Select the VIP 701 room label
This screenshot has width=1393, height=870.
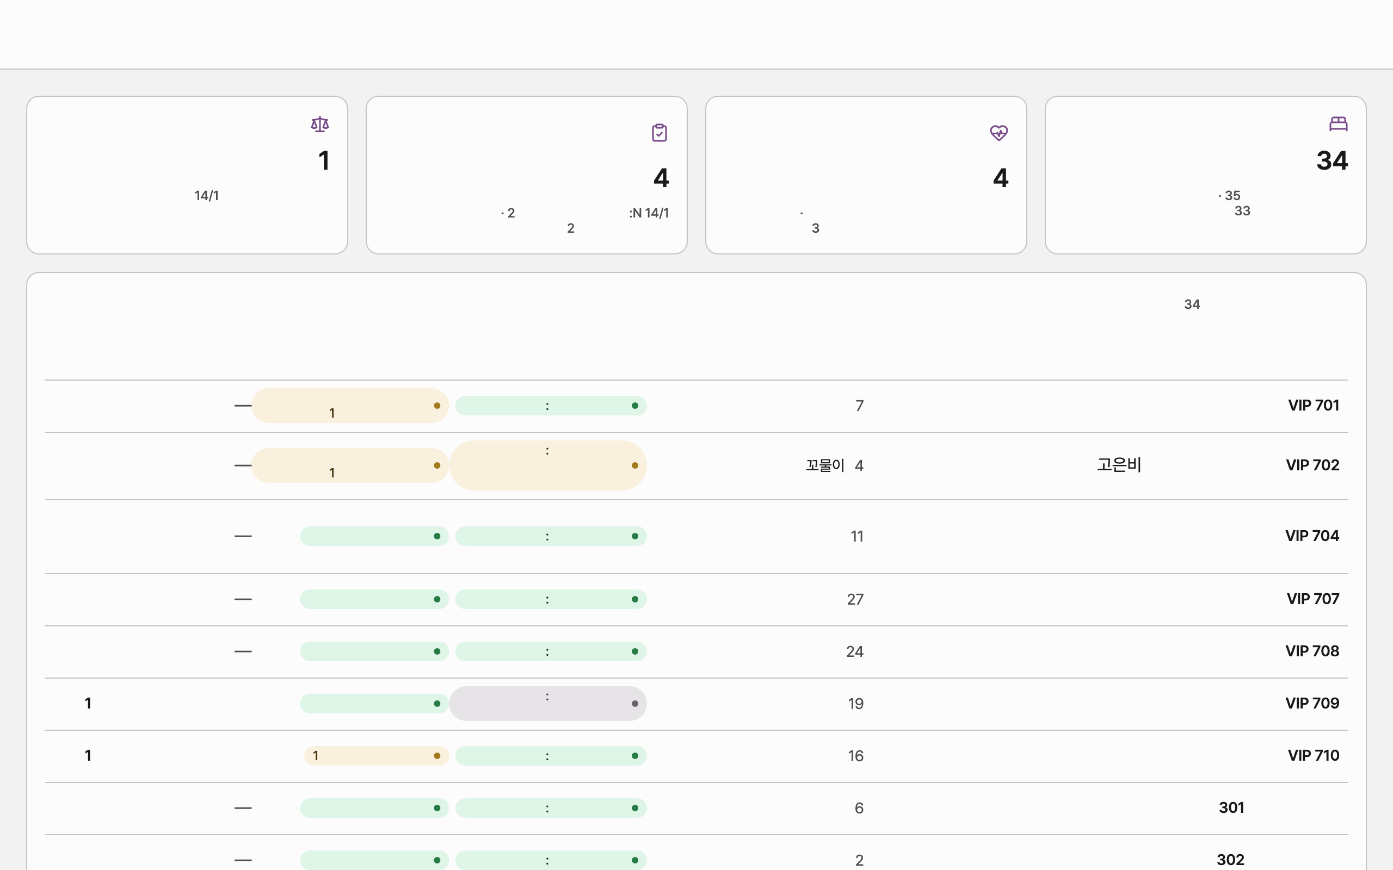(1313, 406)
